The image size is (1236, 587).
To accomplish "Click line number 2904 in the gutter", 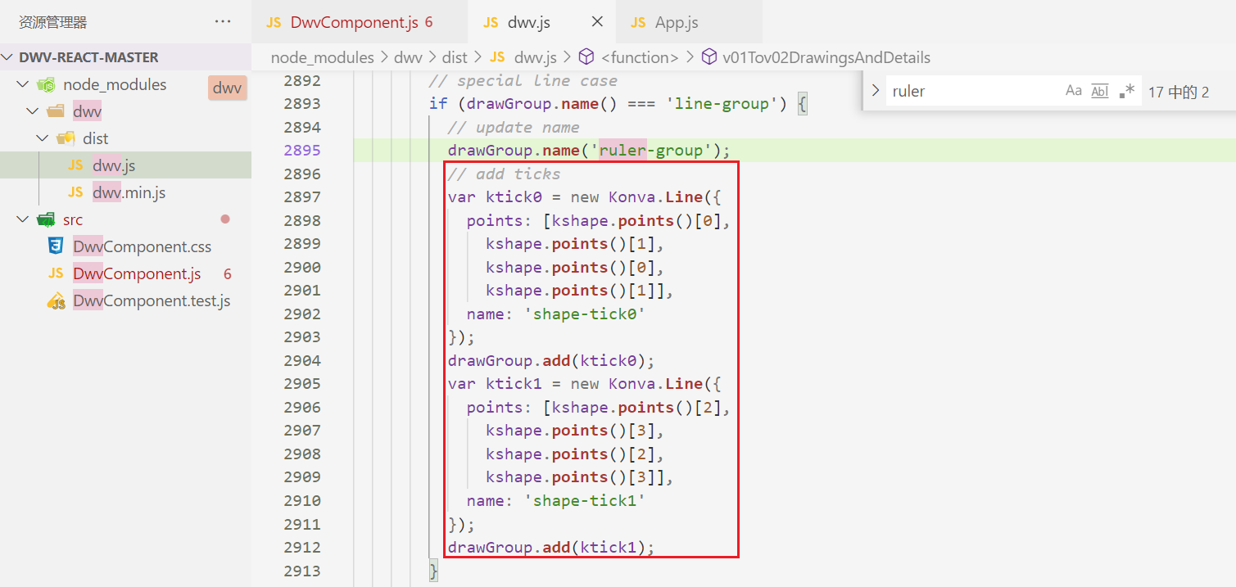I will pos(302,361).
